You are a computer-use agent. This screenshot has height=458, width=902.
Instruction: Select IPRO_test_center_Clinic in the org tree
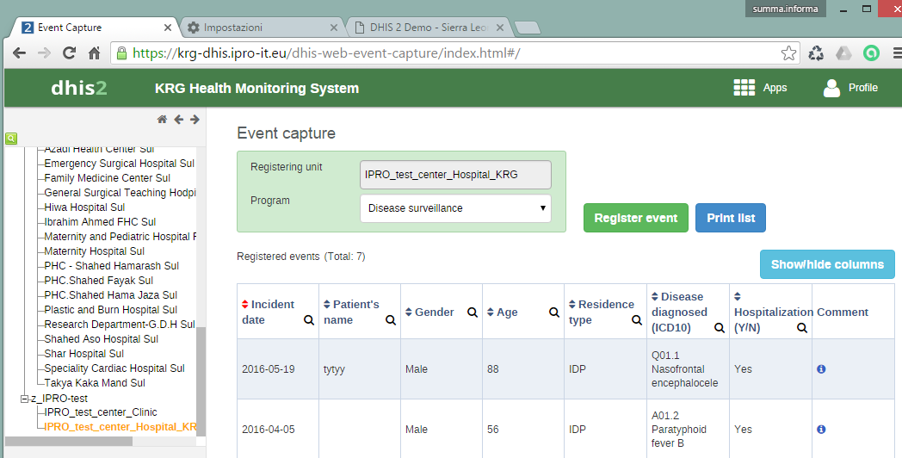pos(101,412)
